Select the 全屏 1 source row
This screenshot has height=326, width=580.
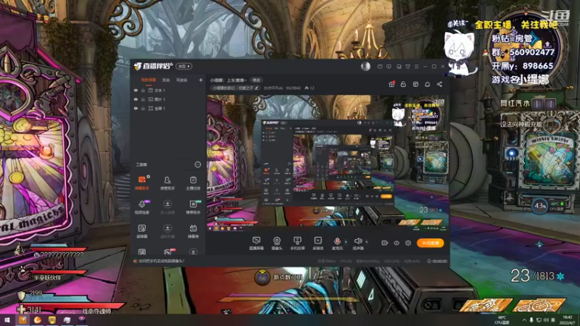coord(168,108)
